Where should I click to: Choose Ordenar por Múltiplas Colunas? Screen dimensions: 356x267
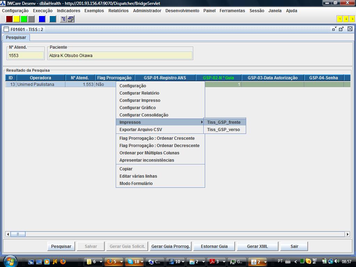[160, 153]
